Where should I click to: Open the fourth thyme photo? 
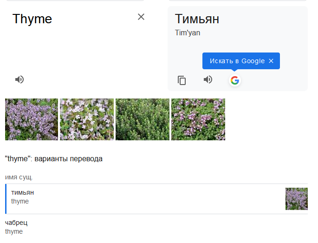[198, 119]
